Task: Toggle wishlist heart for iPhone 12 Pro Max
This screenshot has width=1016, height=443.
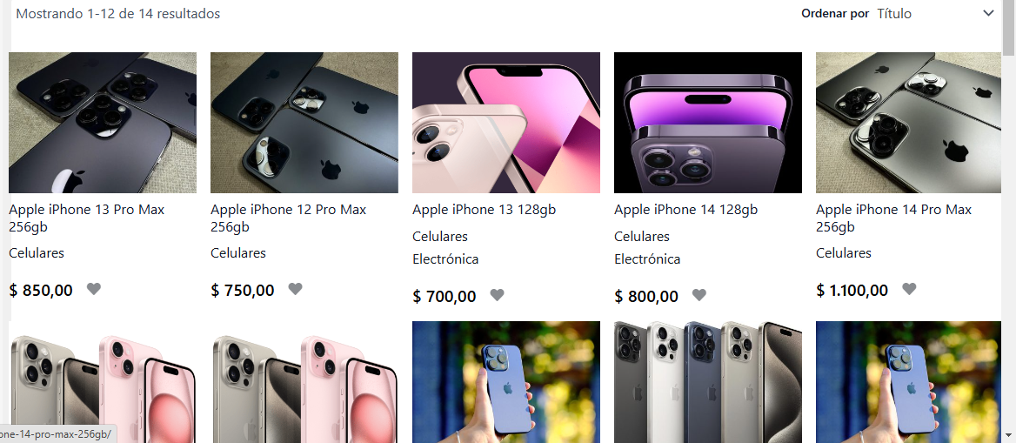Action: (x=296, y=289)
